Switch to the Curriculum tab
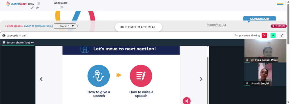This screenshot has width=290, height=104. click(x=216, y=25)
